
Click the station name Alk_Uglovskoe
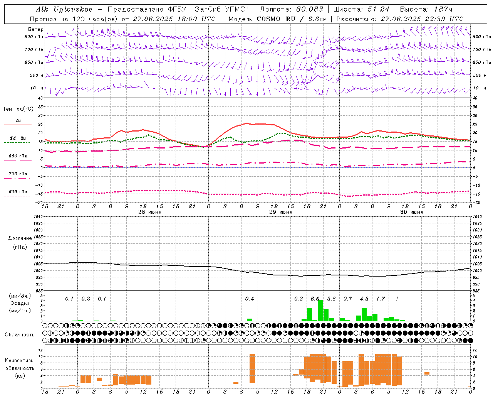pos(64,9)
